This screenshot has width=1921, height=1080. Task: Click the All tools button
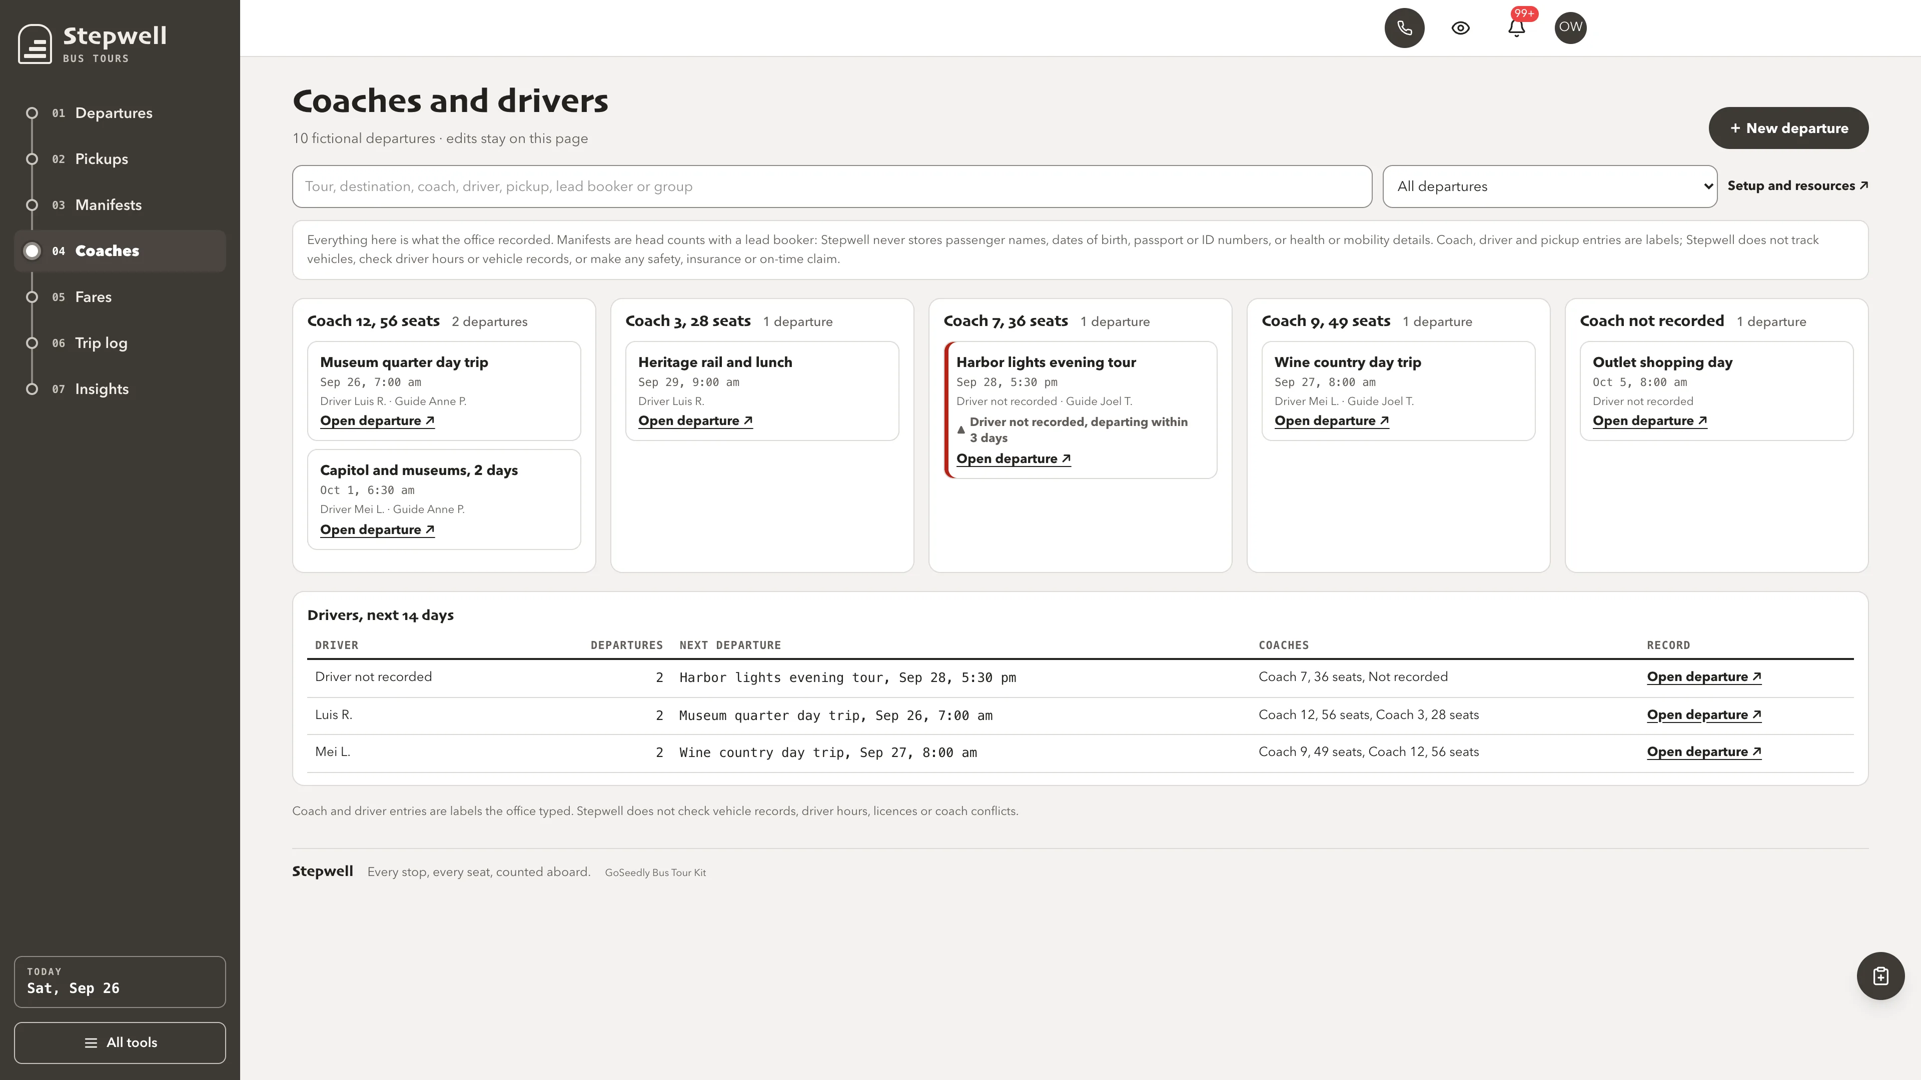120,1042
